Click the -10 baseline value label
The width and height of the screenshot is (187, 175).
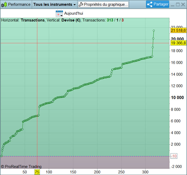174,156
